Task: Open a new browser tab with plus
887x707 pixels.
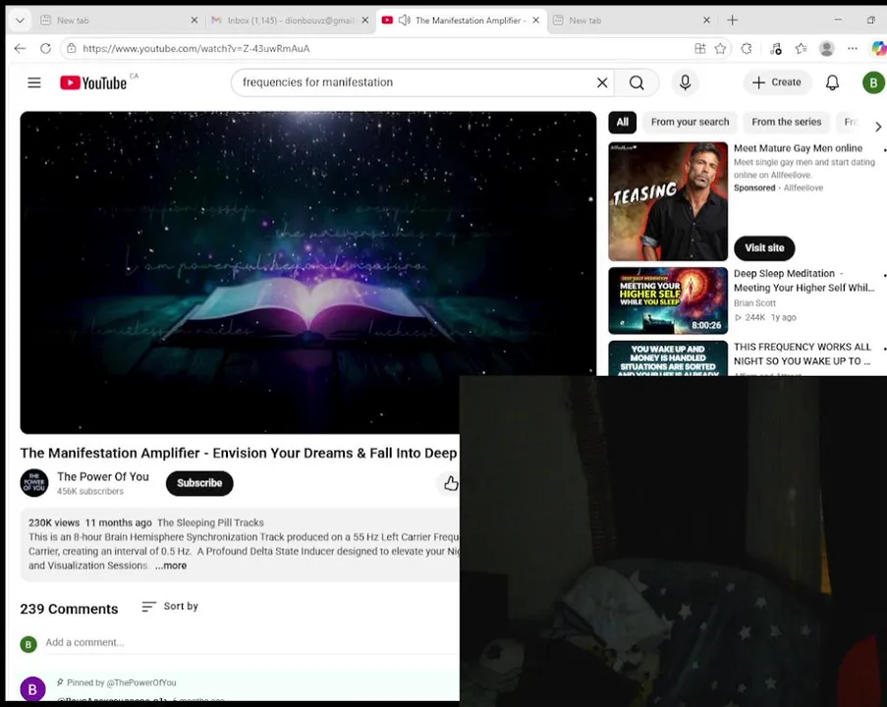Action: pyautogui.click(x=732, y=21)
